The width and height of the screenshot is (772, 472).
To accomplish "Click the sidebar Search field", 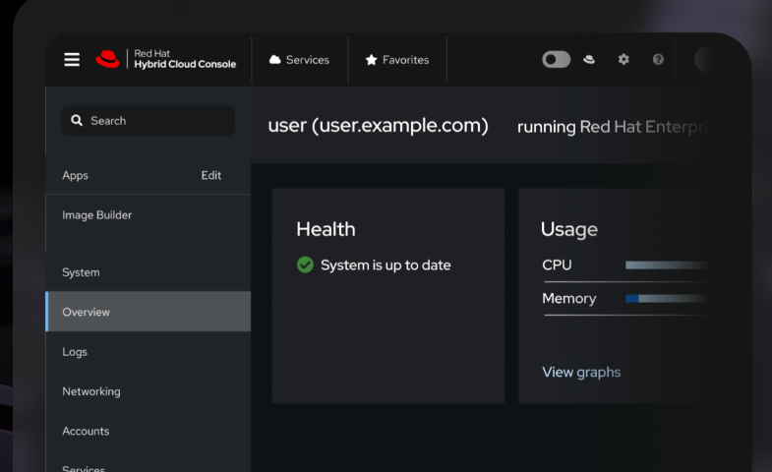I will coord(148,121).
